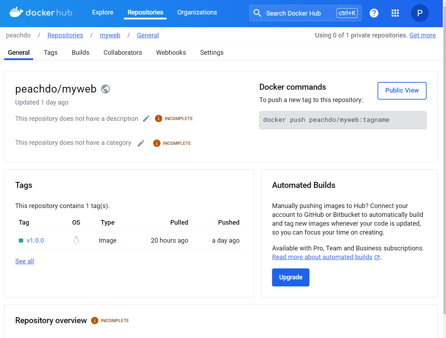Follow the Repositories breadcrumb link
The image size is (446, 338).
[x=65, y=35]
